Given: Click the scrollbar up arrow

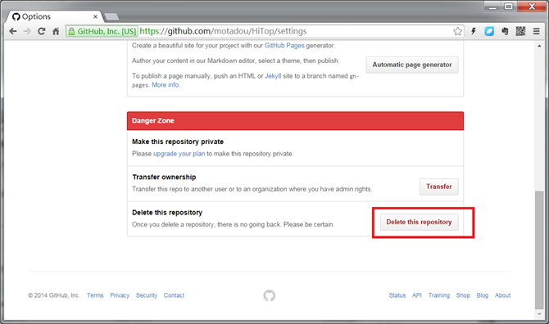Looking at the screenshot, I should (539, 46).
